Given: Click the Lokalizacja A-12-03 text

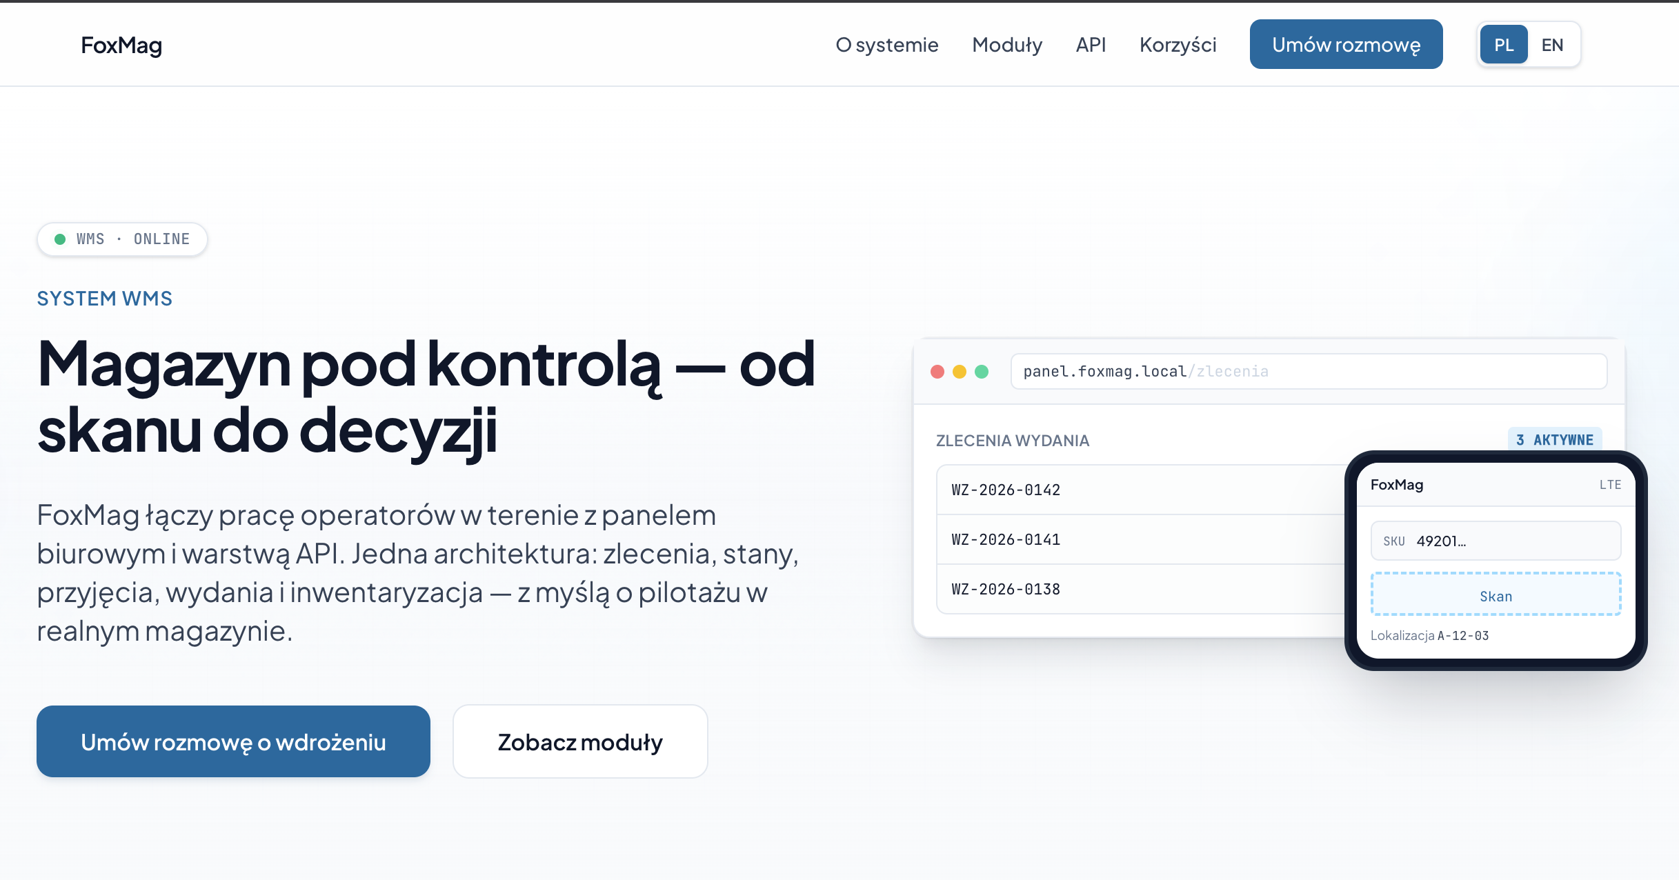Looking at the screenshot, I should point(1429,636).
